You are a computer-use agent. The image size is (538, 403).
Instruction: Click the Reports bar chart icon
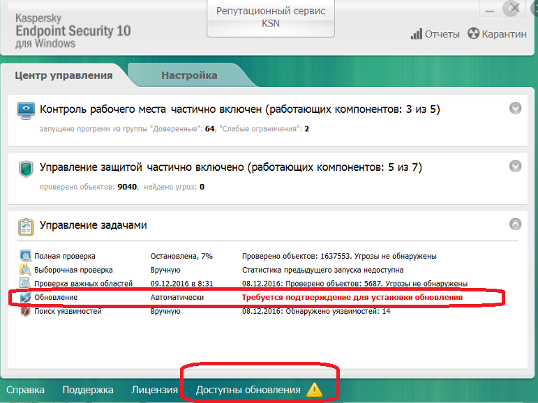416,34
